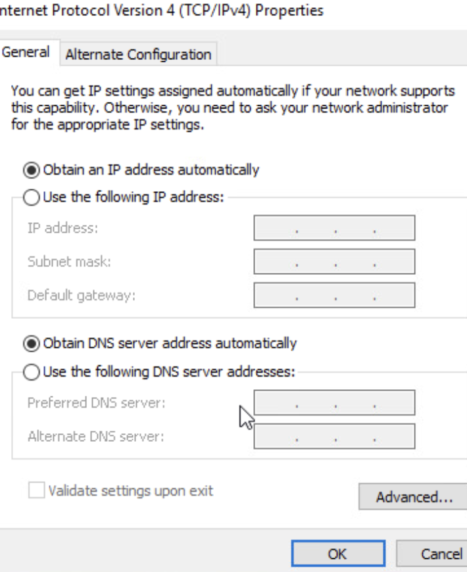Click the Subnet mask input field
The height and width of the screenshot is (572, 467).
click(334, 262)
